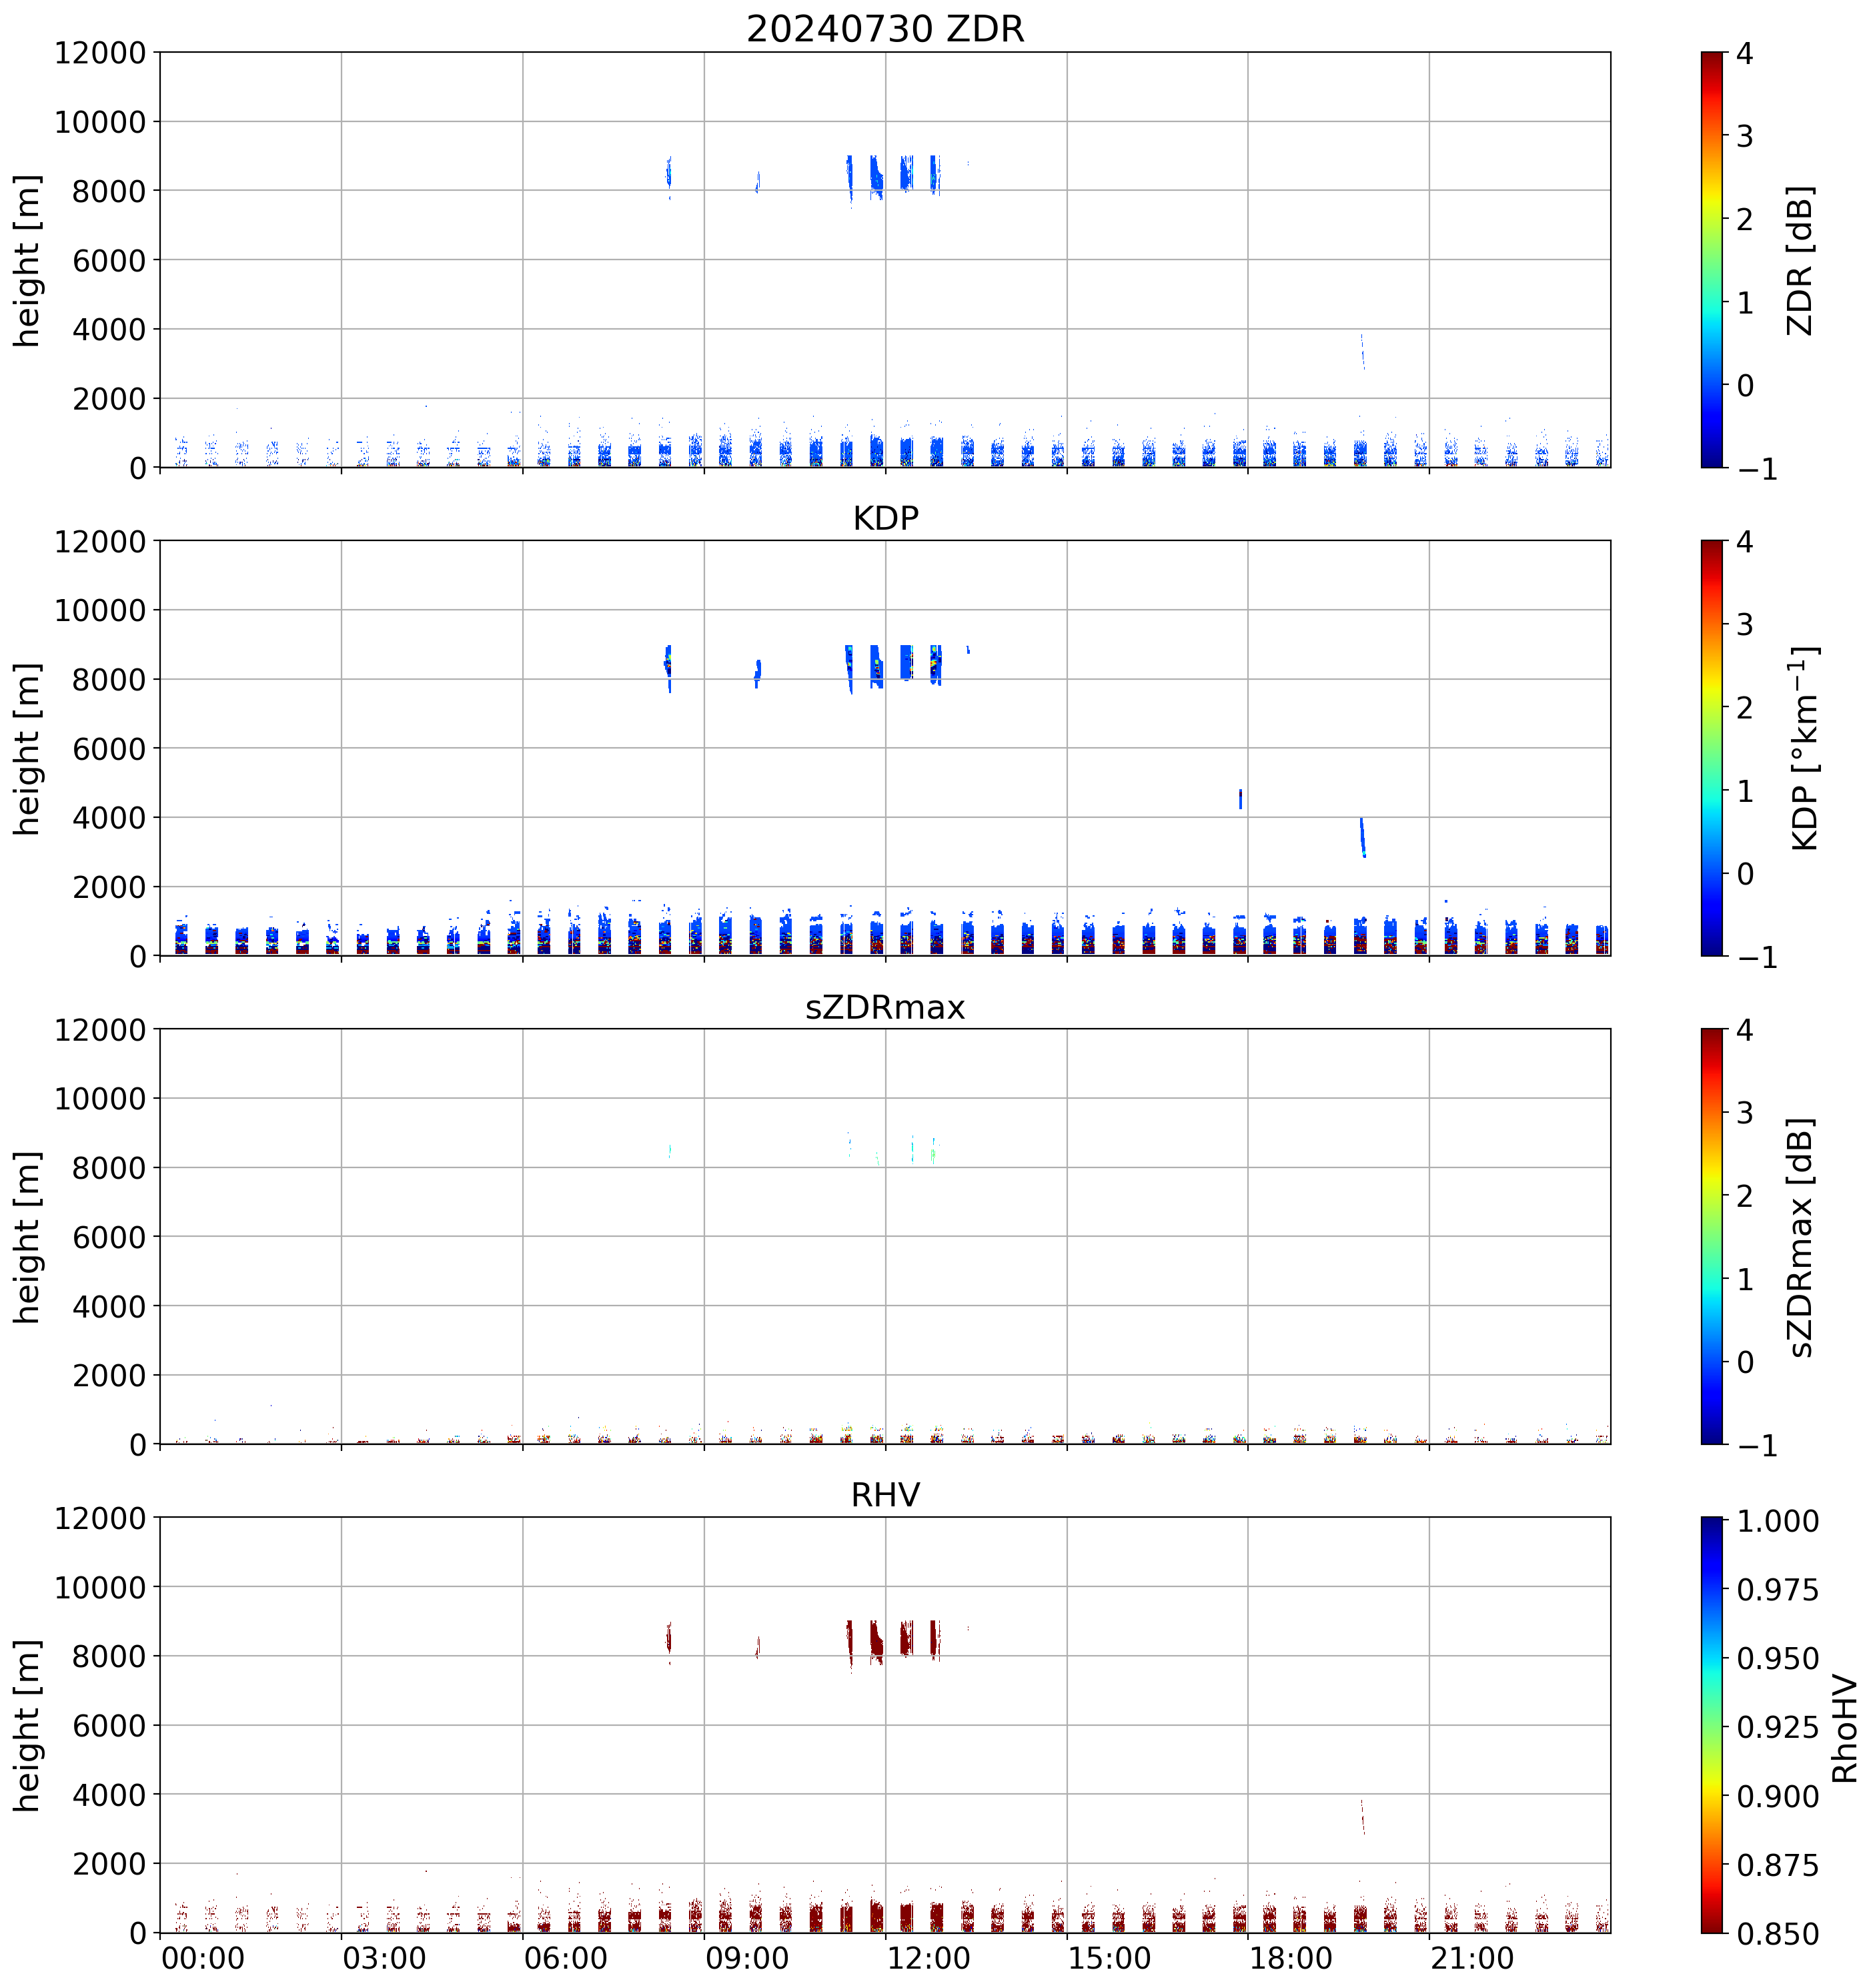This screenshot has width=1873, height=1988.
Task: Click the sZDRmax panel title
Action: [x=885, y=1007]
